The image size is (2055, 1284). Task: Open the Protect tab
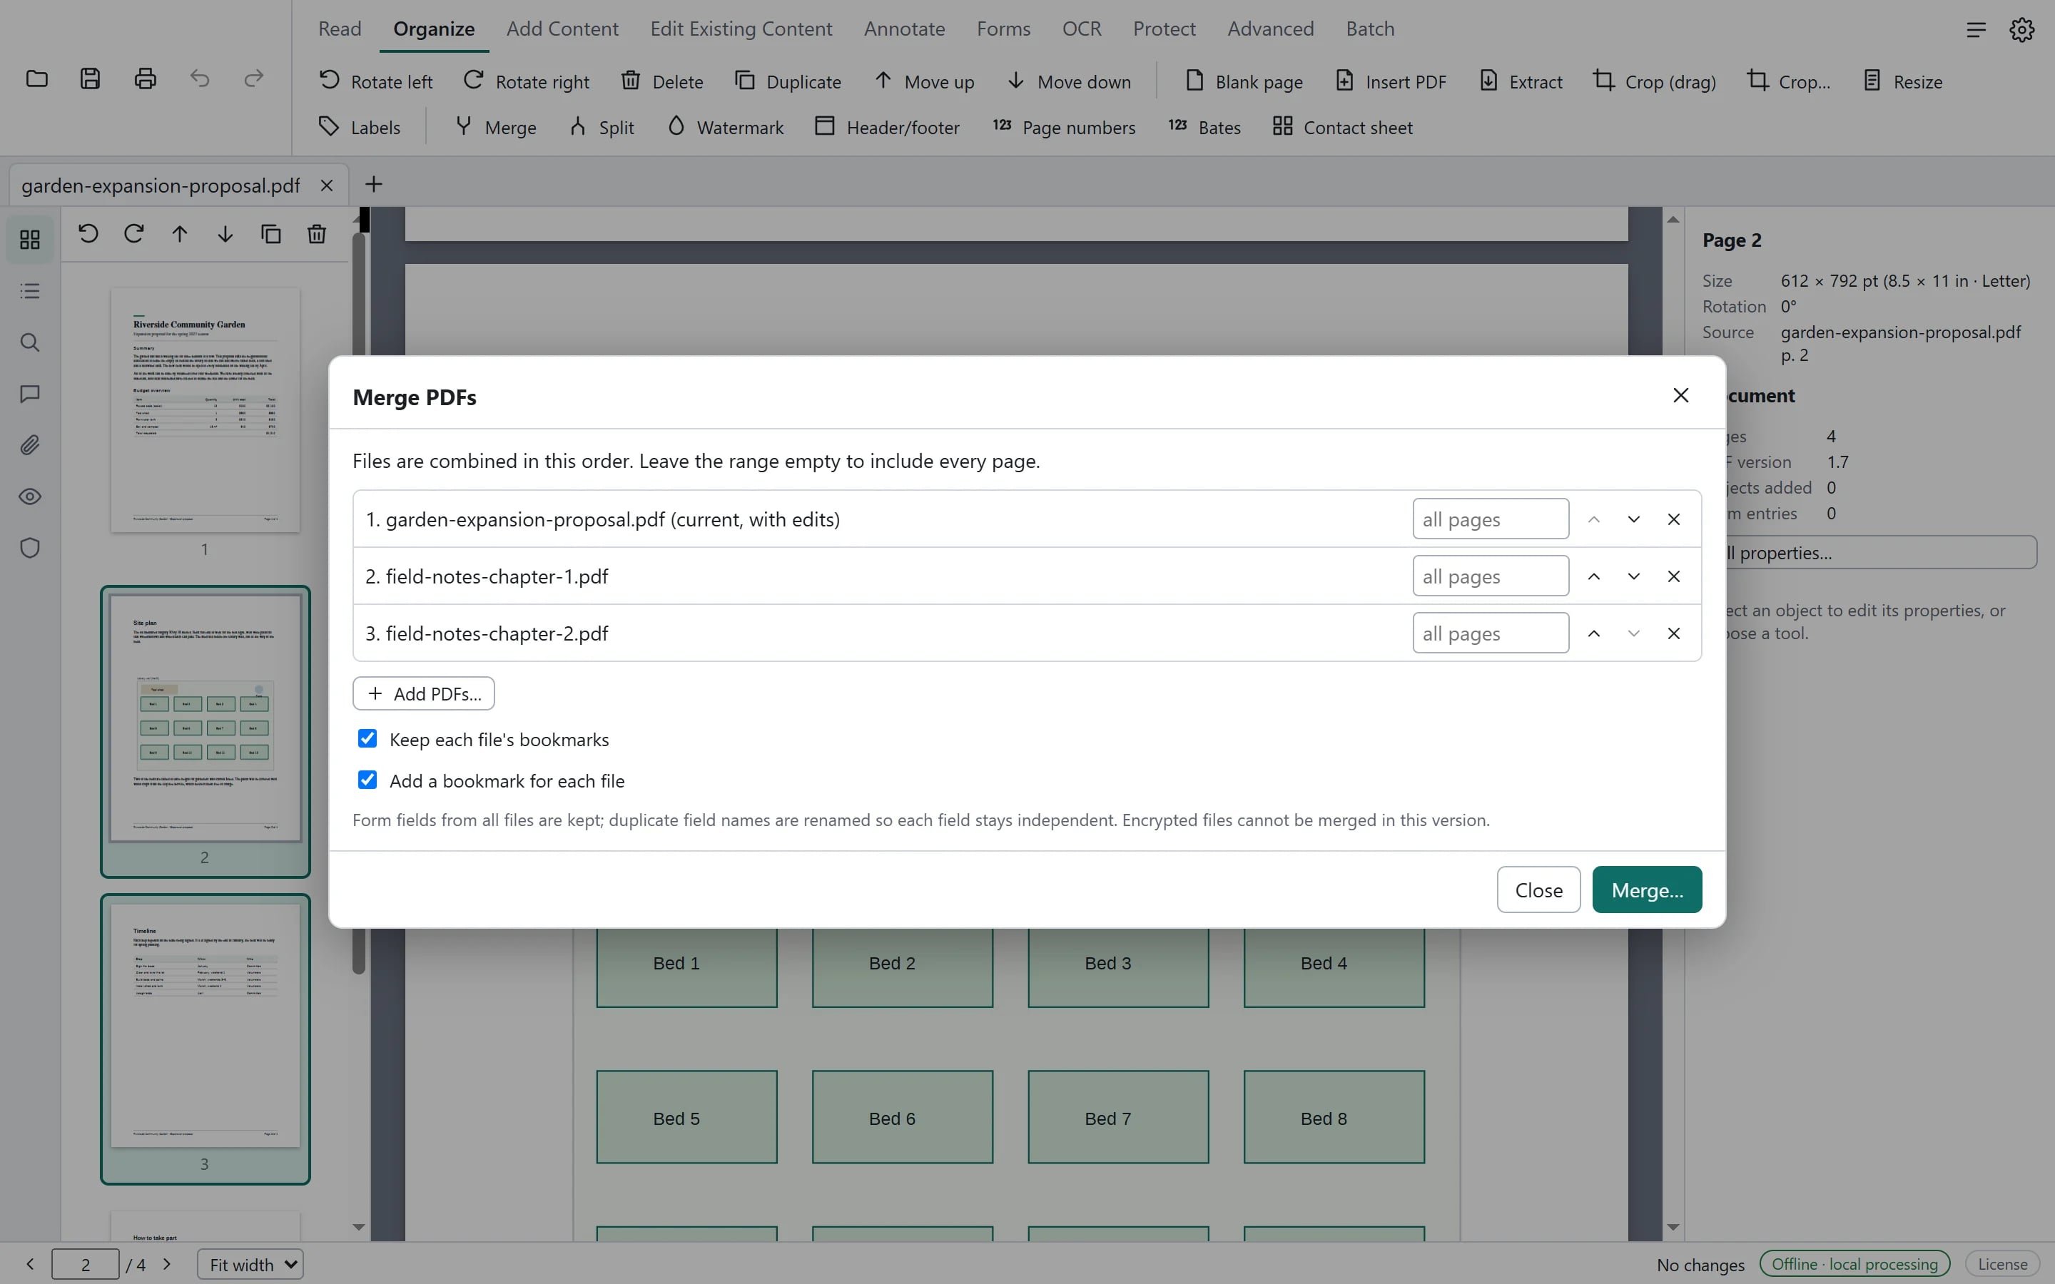(1164, 29)
